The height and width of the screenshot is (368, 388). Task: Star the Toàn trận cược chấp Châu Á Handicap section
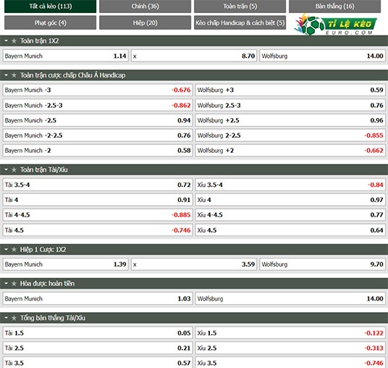[14, 75]
